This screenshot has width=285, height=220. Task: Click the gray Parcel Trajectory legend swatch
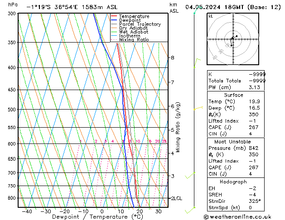pos(114,24)
